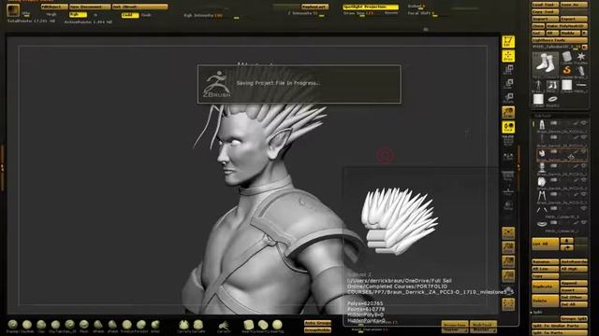Expand the Split section
The image size is (599, 336).
pos(537,312)
